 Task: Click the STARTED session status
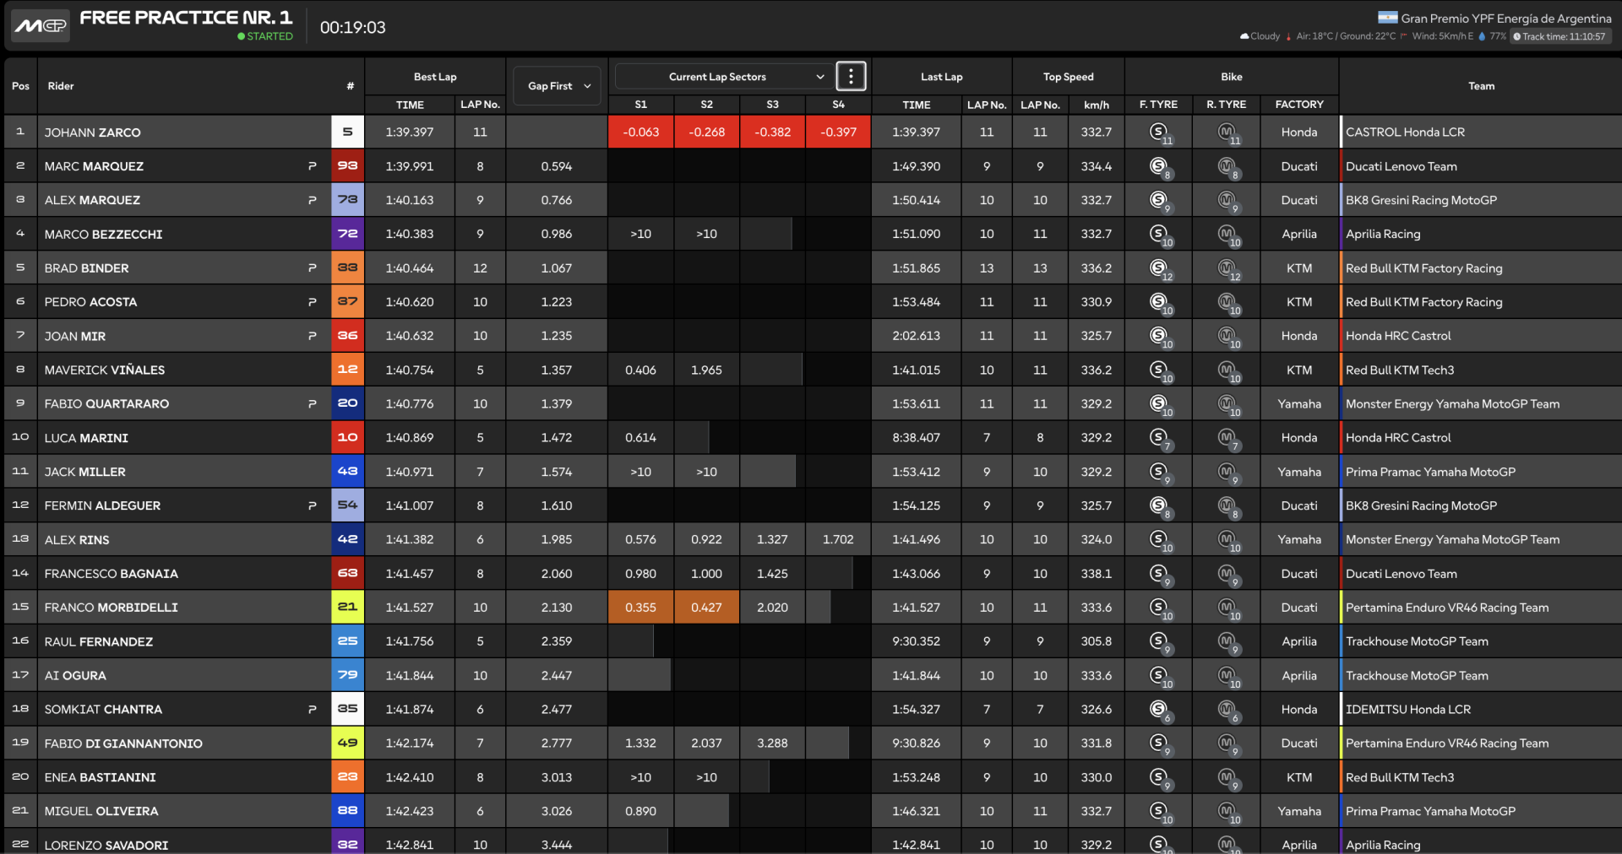click(265, 36)
